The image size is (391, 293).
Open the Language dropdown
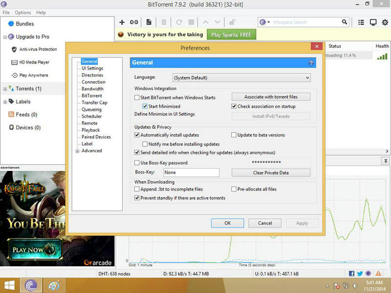click(x=241, y=78)
